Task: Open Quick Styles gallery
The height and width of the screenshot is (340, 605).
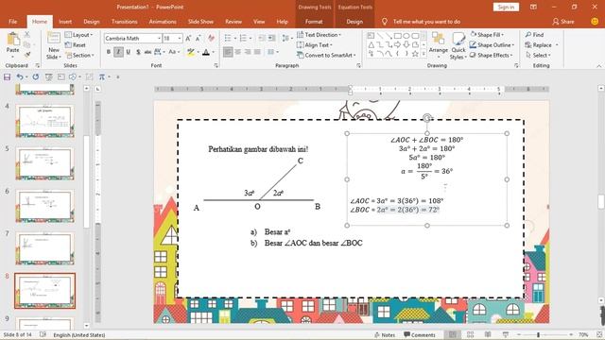Action: pos(458,46)
